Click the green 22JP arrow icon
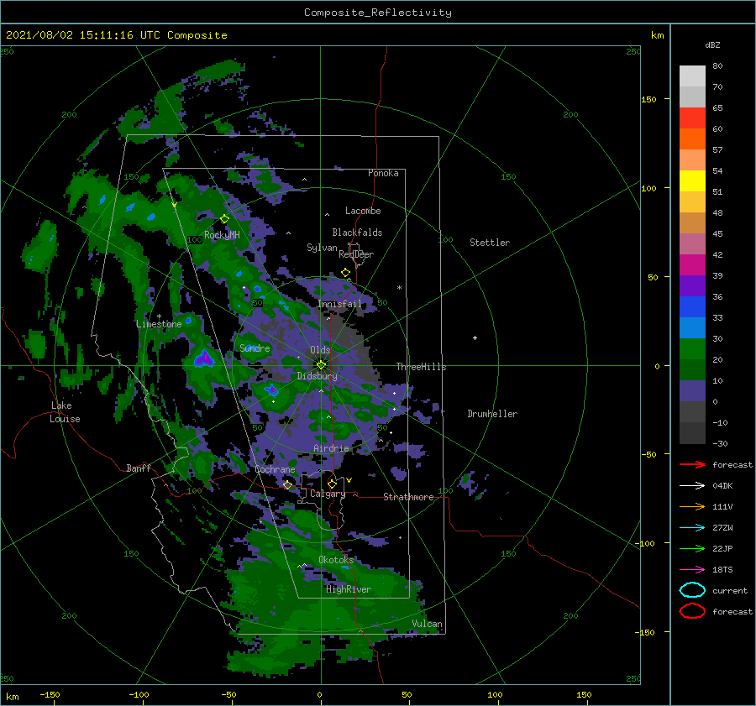 pyautogui.click(x=692, y=548)
